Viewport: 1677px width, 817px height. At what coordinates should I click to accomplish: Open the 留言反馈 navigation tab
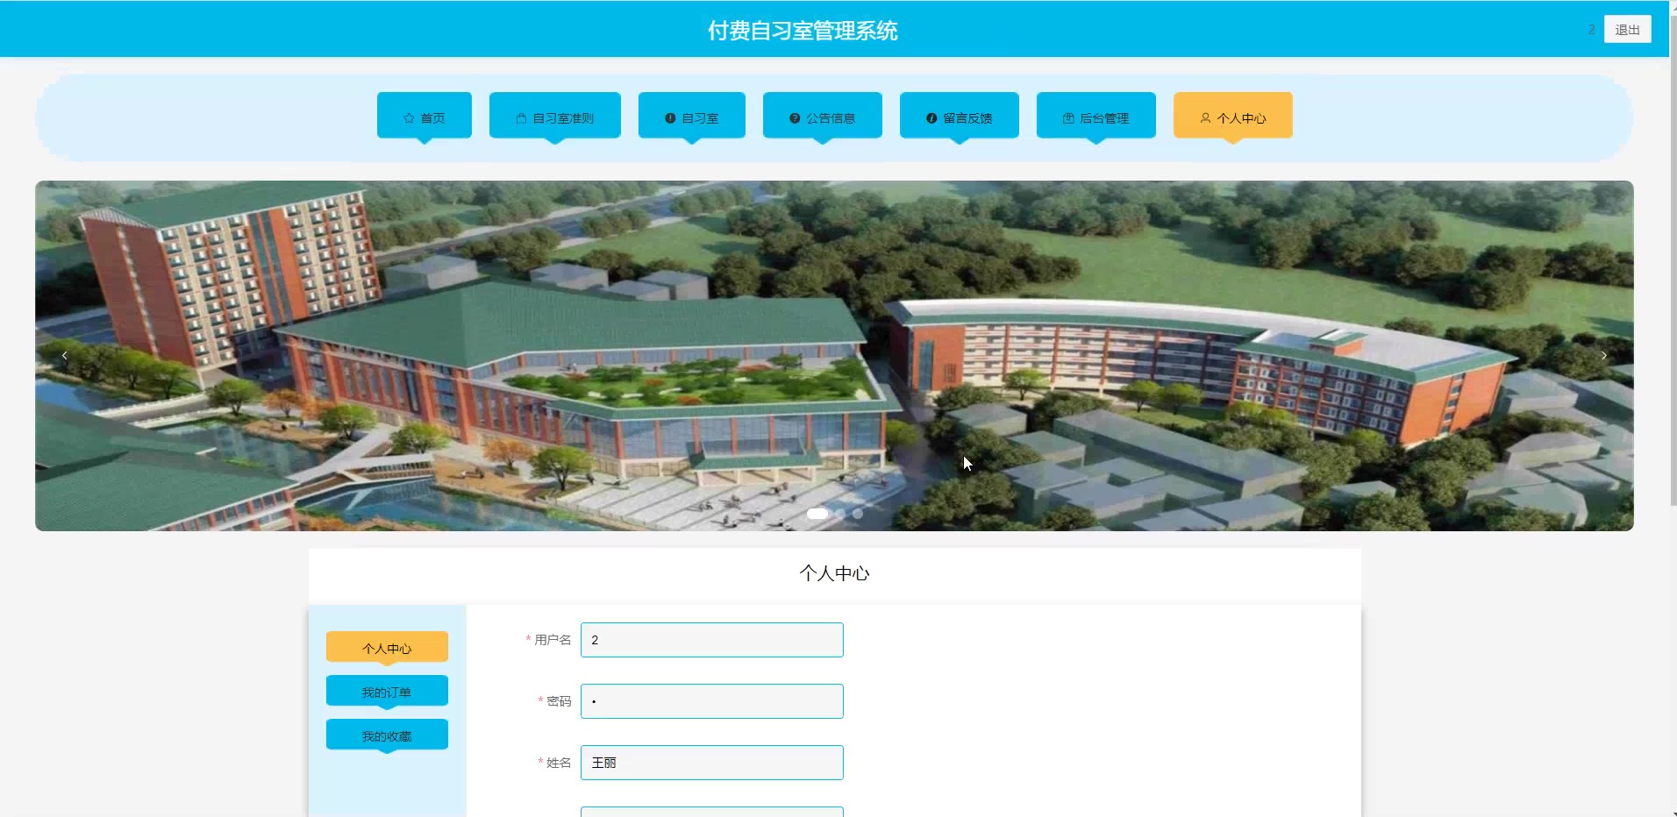pos(960,116)
